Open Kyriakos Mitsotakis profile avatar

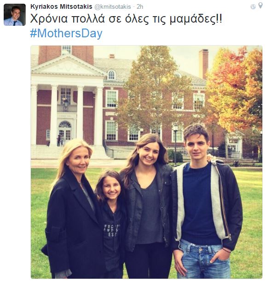coord(15,15)
